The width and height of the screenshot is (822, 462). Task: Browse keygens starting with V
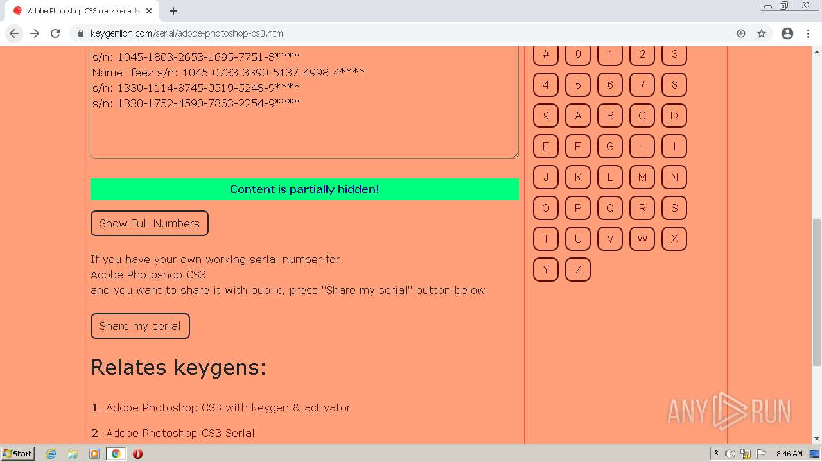pos(610,239)
